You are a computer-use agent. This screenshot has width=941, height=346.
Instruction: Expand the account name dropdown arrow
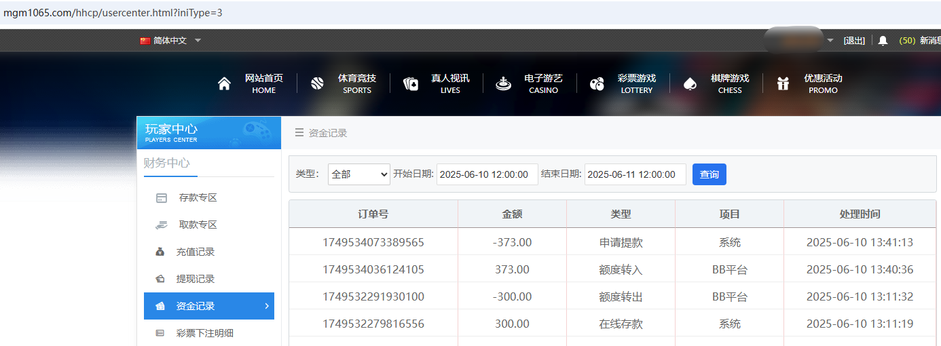click(830, 41)
